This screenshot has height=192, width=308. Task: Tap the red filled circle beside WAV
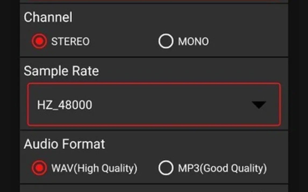pyautogui.click(x=39, y=168)
